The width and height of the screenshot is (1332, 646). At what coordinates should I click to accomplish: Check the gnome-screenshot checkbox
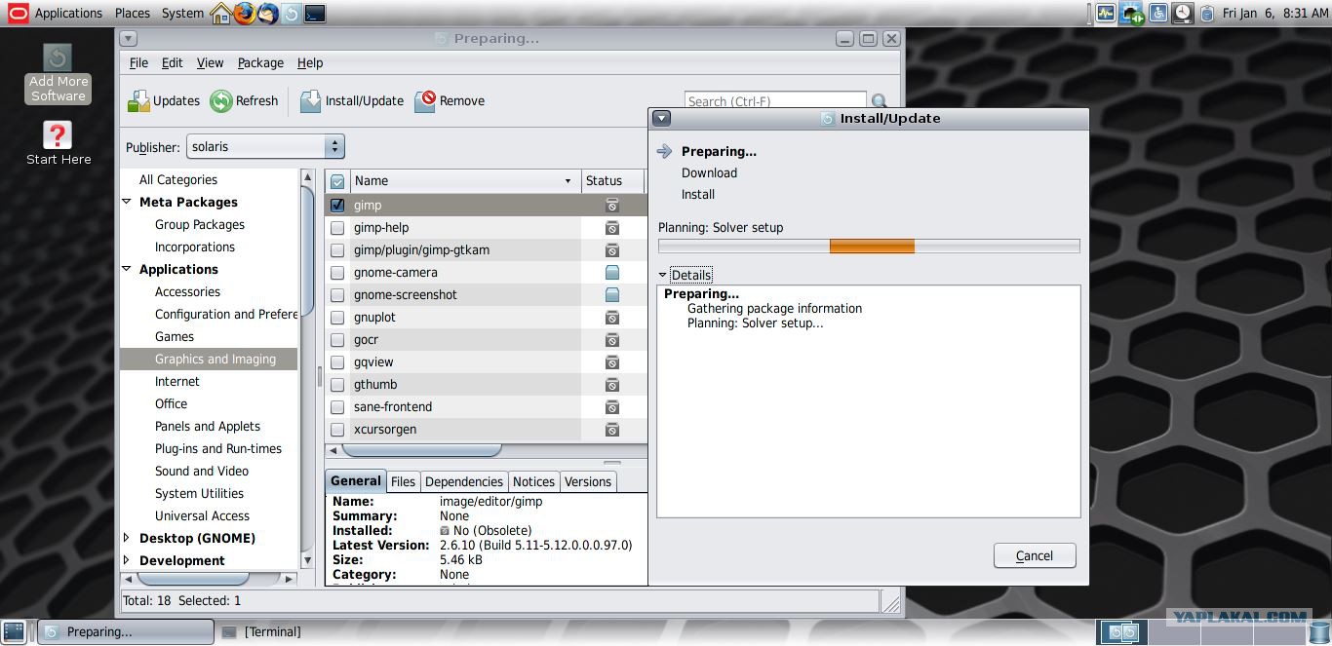[337, 295]
